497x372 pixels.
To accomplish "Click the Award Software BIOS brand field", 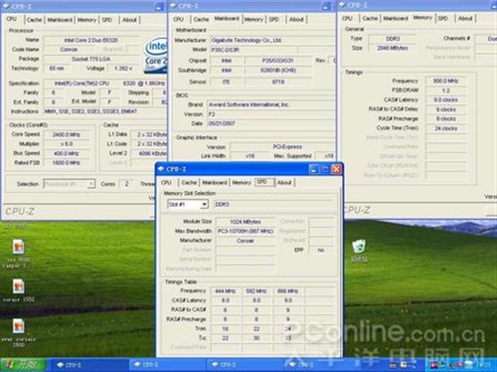I will click(270, 104).
